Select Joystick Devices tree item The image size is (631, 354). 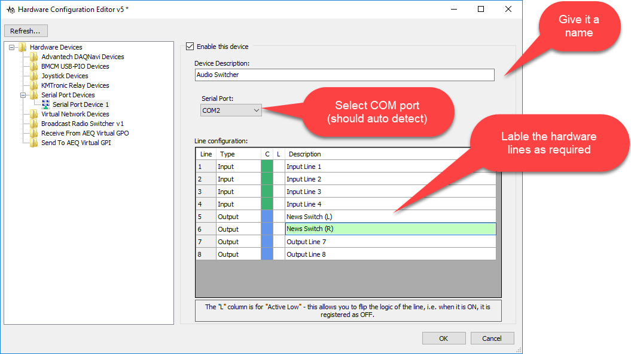tap(65, 76)
